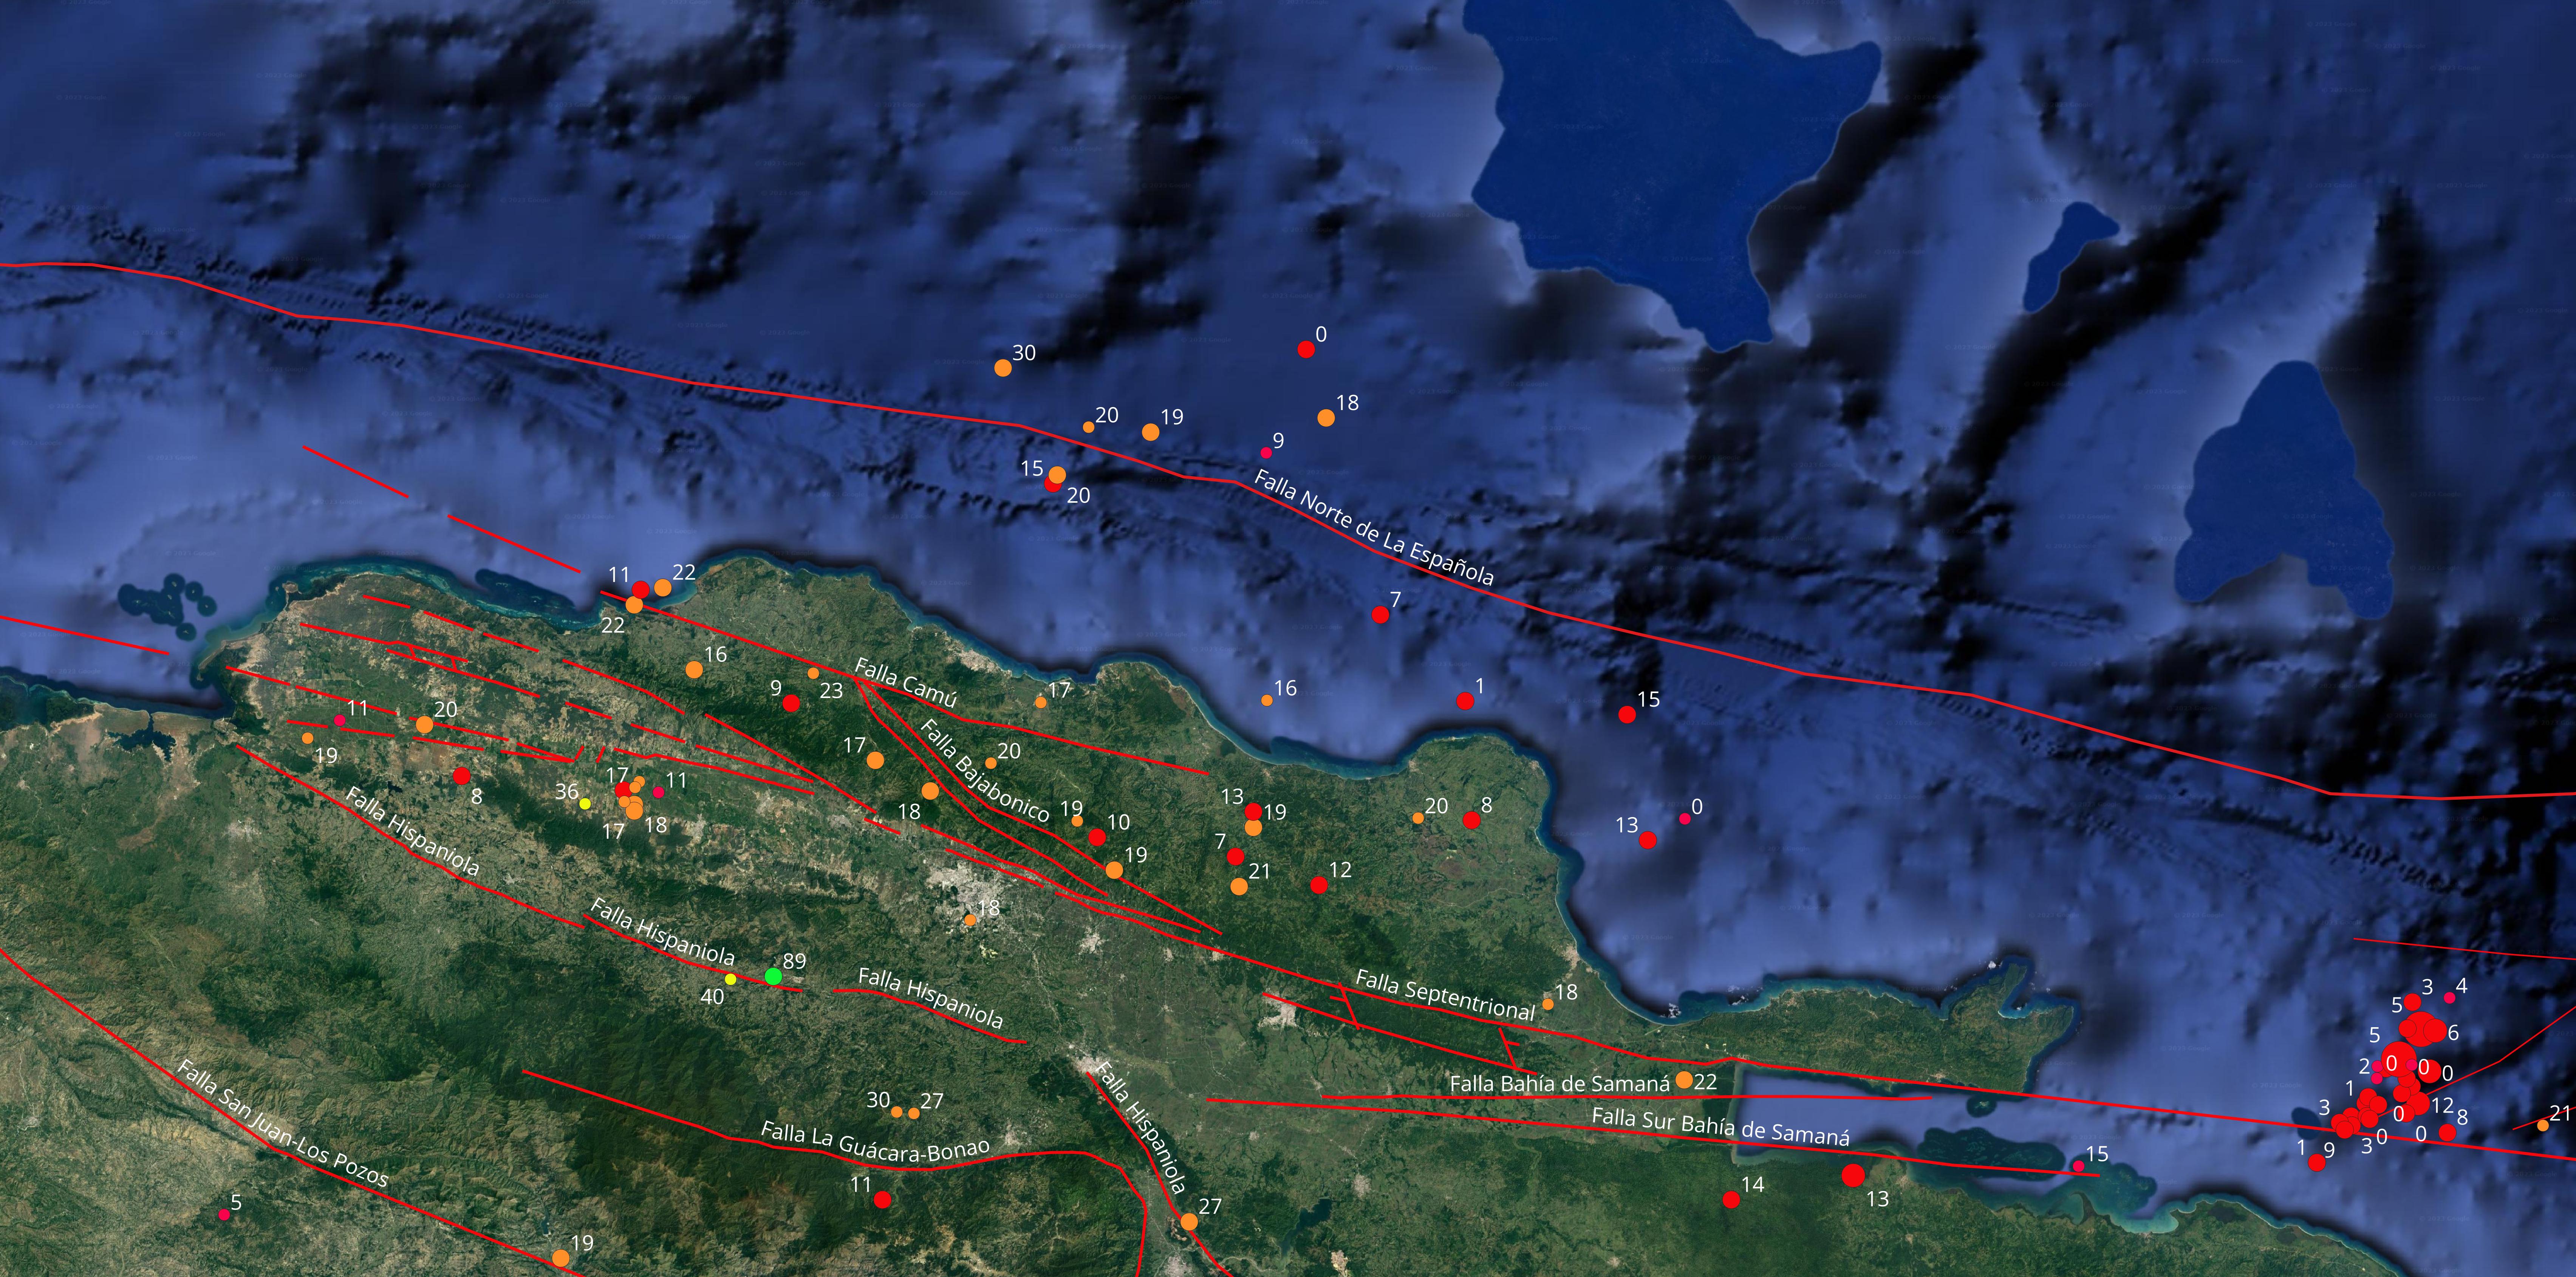The image size is (2576, 1277).
Task: Select the large red marker labeled 13 near Samaná Bay
Action: pyautogui.click(x=1853, y=1176)
